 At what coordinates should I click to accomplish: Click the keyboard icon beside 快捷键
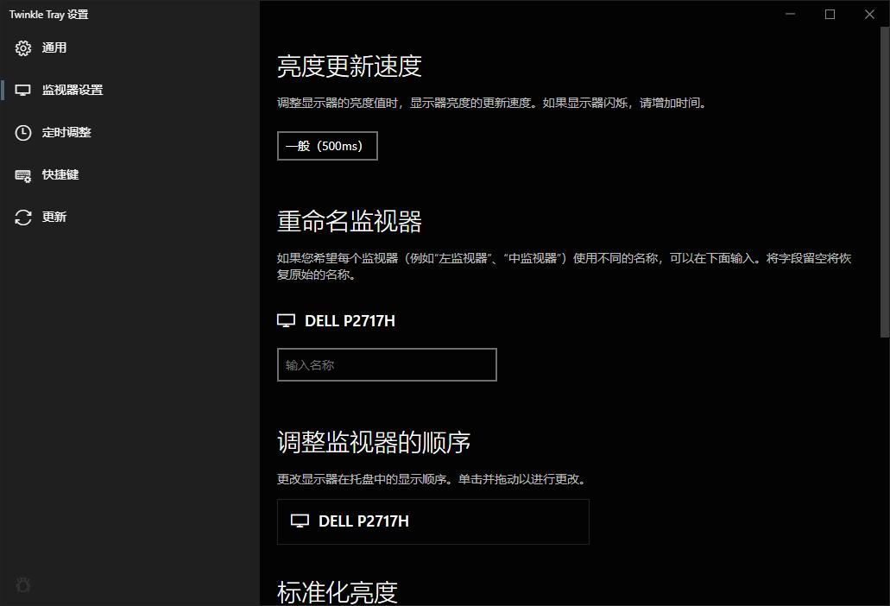(x=22, y=174)
